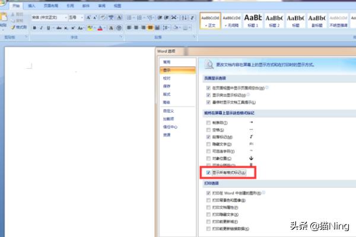
Task: Click the Bullets list icon
Action: point(129,17)
